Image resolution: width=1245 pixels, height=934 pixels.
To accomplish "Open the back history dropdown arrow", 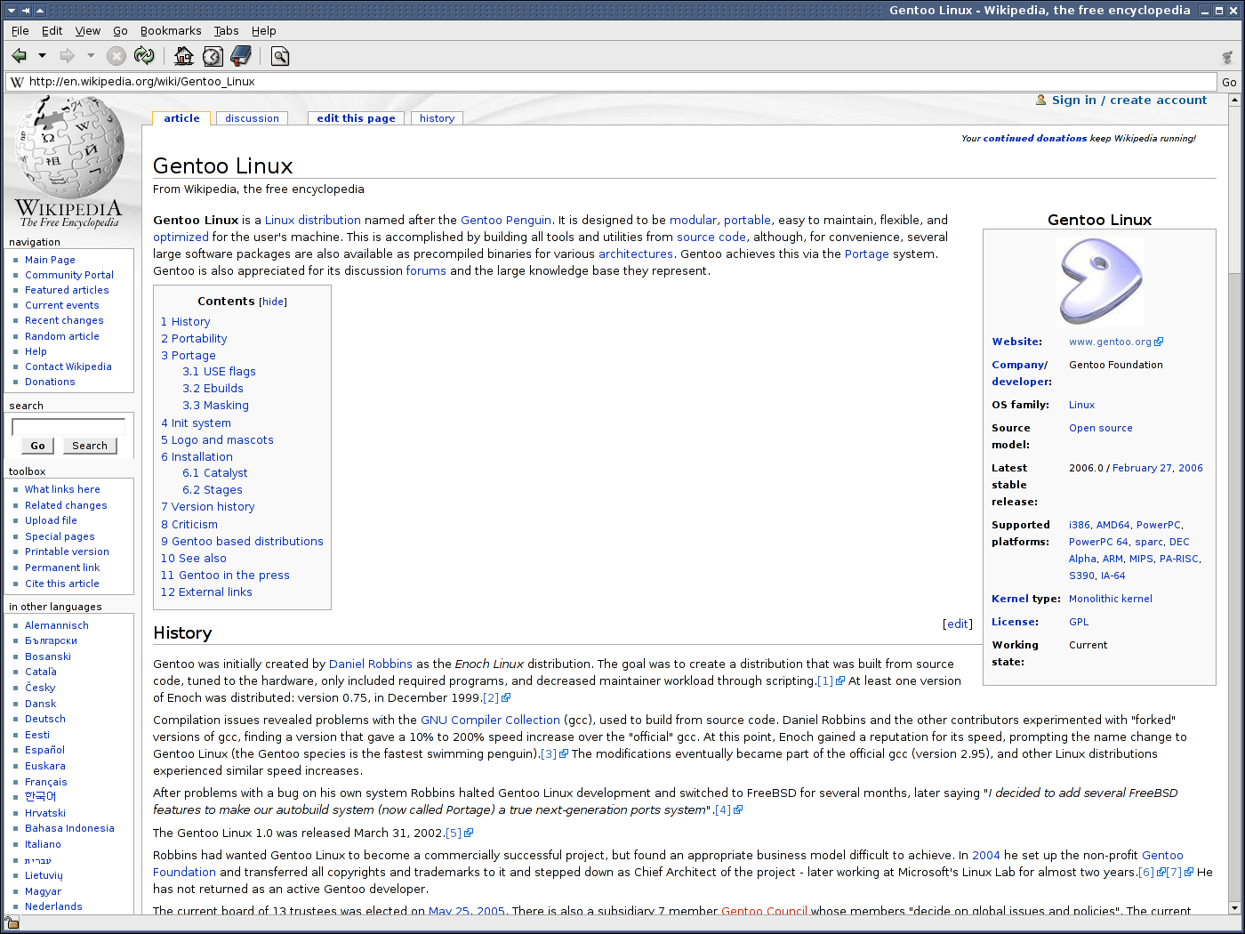I will (x=42, y=56).
